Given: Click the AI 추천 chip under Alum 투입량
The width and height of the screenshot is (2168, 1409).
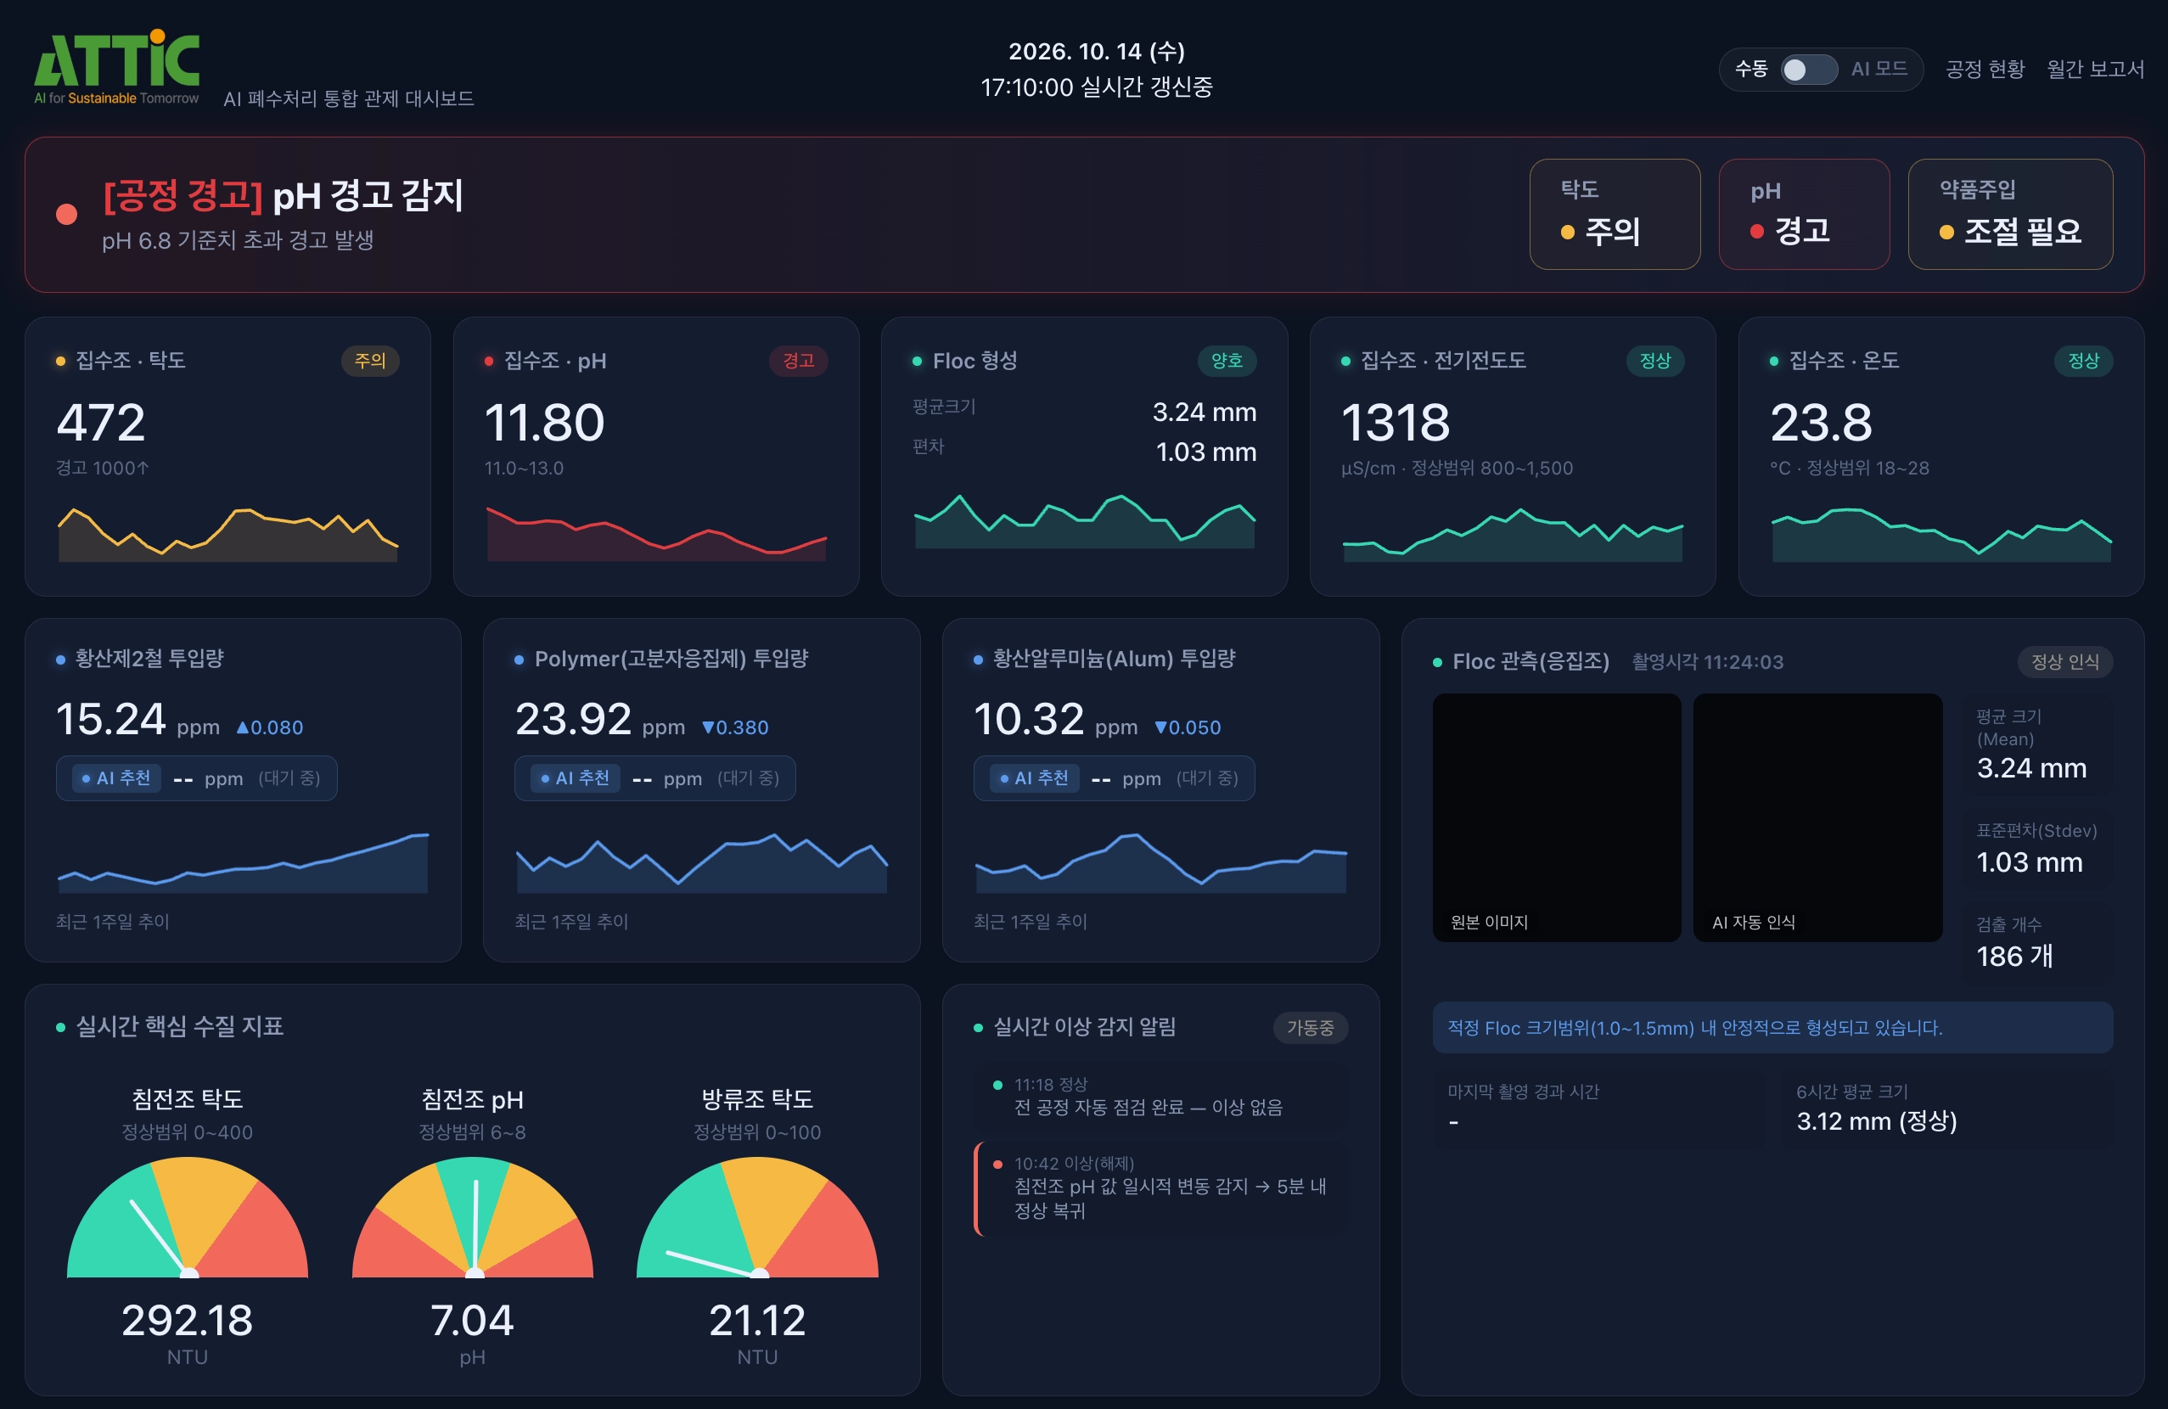Looking at the screenshot, I should click(1035, 777).
